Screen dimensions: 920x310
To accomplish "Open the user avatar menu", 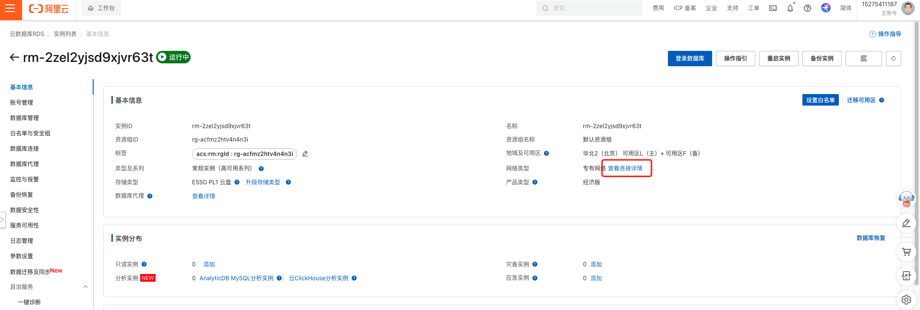I will [908, 8].
